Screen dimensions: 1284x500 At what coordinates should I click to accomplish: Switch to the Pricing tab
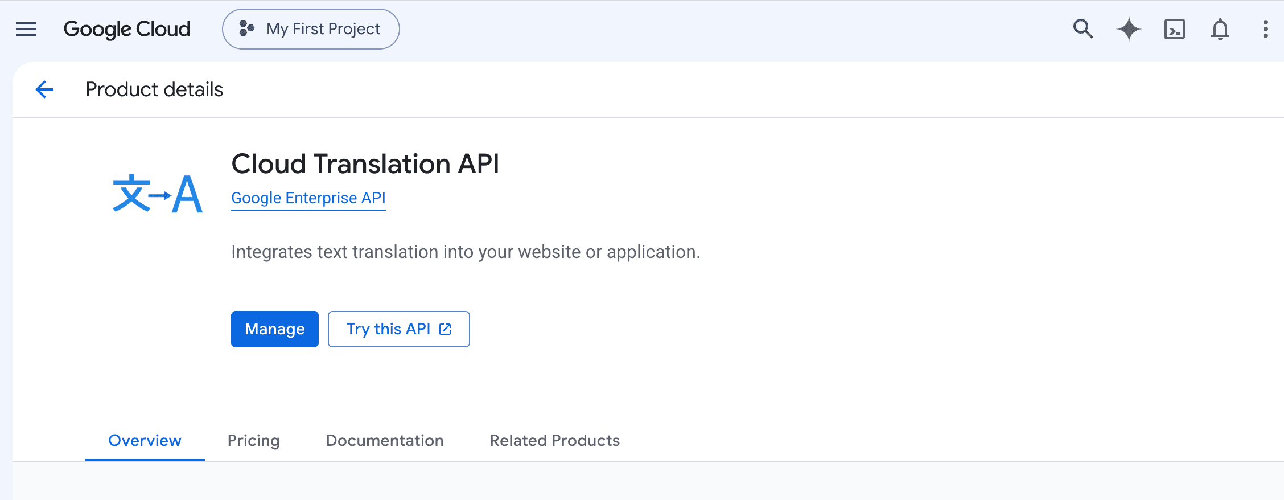254,441
